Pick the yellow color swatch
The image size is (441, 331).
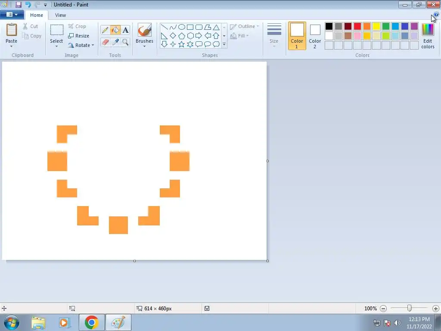(x=376, y=26)
